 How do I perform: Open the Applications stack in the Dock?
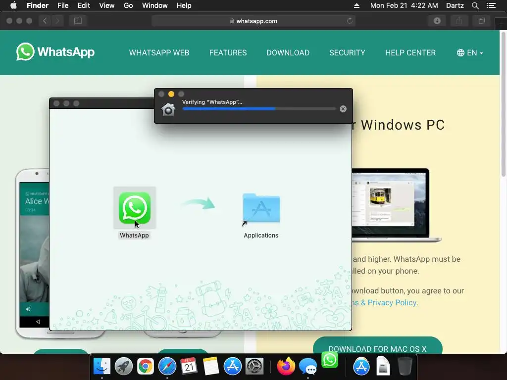point(361,367)
